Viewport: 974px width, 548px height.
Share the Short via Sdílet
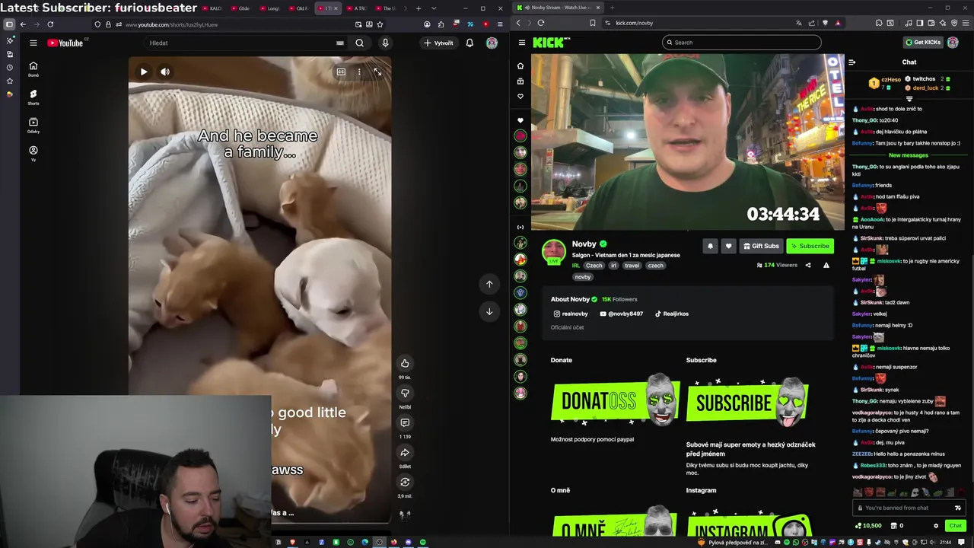(405, 452)
